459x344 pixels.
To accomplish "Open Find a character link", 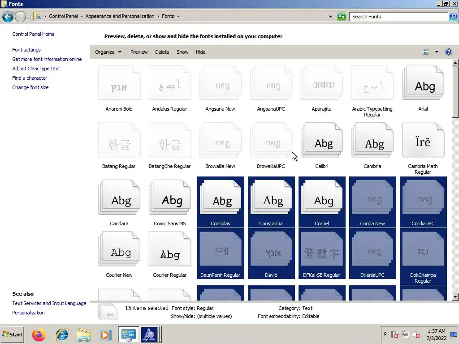I will (x=30, y=78).
